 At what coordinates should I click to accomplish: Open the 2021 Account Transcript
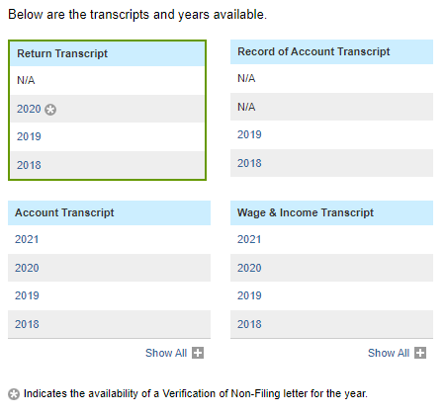coord(27,239)
